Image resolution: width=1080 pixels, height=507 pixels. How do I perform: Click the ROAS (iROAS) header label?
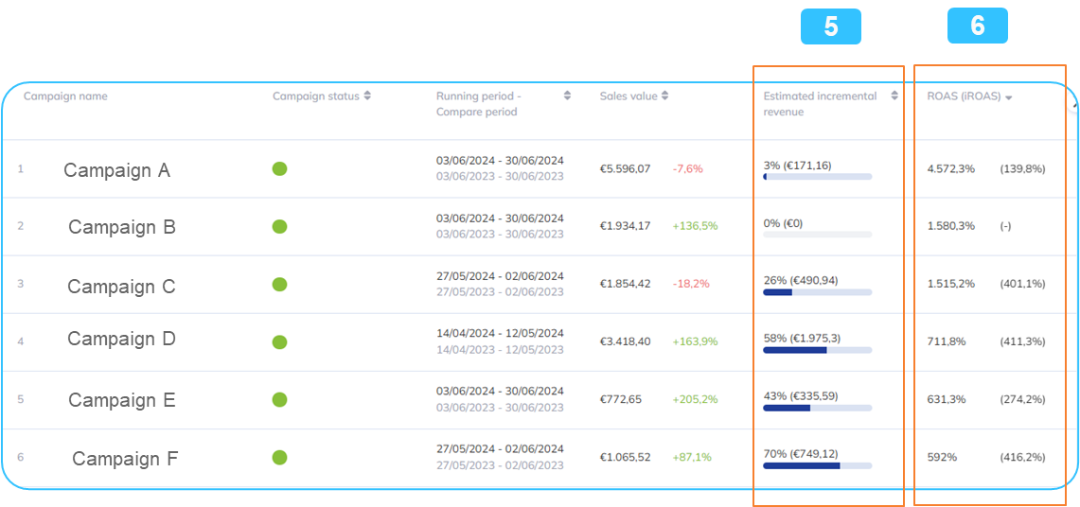(965, 97)
